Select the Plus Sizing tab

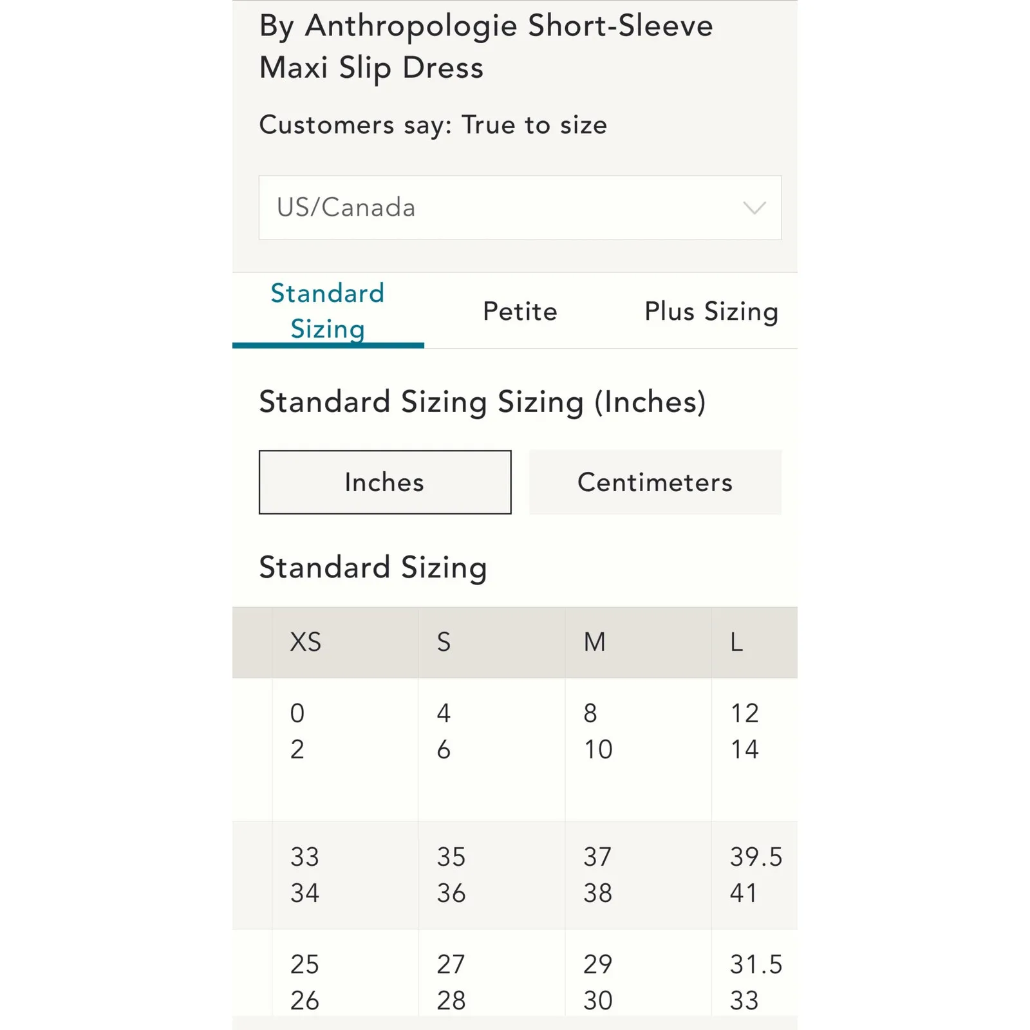711,312
